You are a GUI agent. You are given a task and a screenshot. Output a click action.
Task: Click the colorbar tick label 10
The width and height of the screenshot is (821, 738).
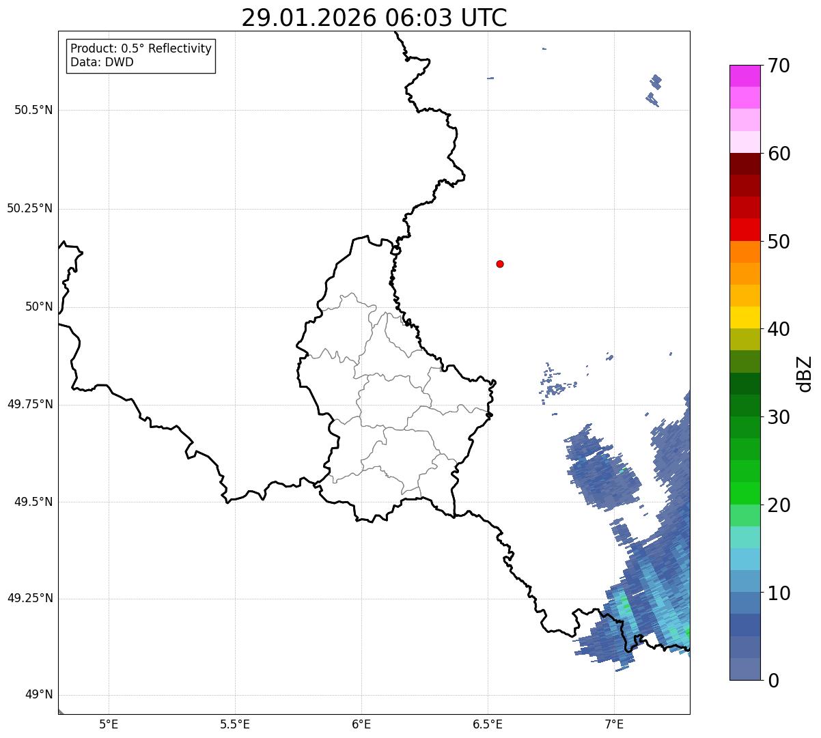[x=779, y=593]
